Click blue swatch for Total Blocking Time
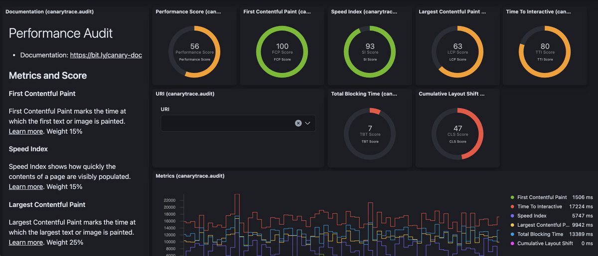 coord(513,234)
